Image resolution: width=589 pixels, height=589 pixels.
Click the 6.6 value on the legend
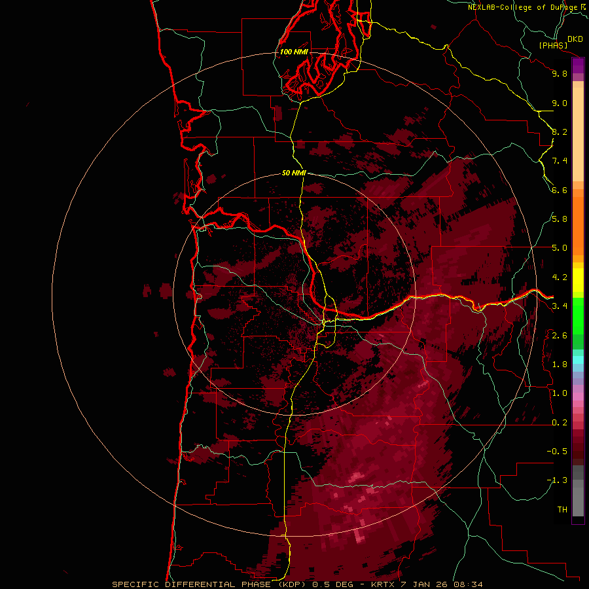tap(560, 190)
